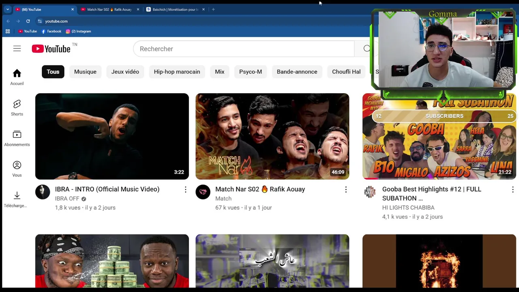Expand the tab search dropdown arrow

coord(7,9)
